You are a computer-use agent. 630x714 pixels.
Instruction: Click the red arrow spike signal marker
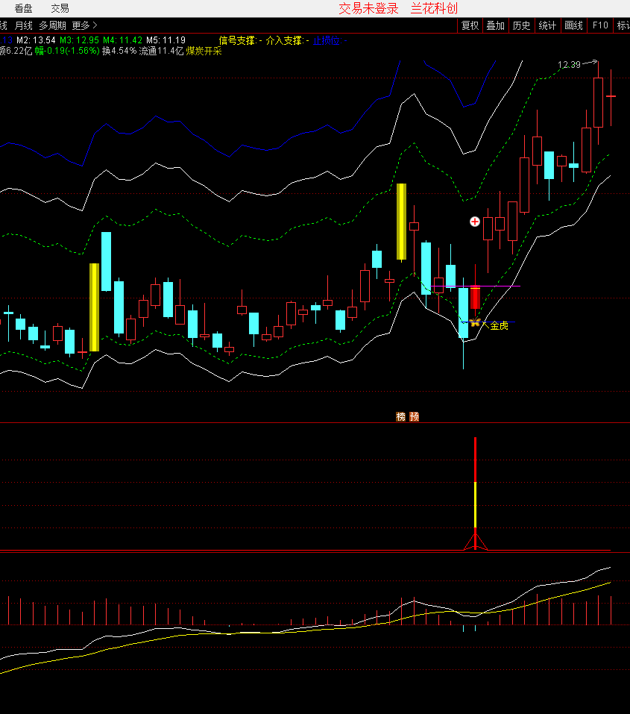(x=475, y=539)
